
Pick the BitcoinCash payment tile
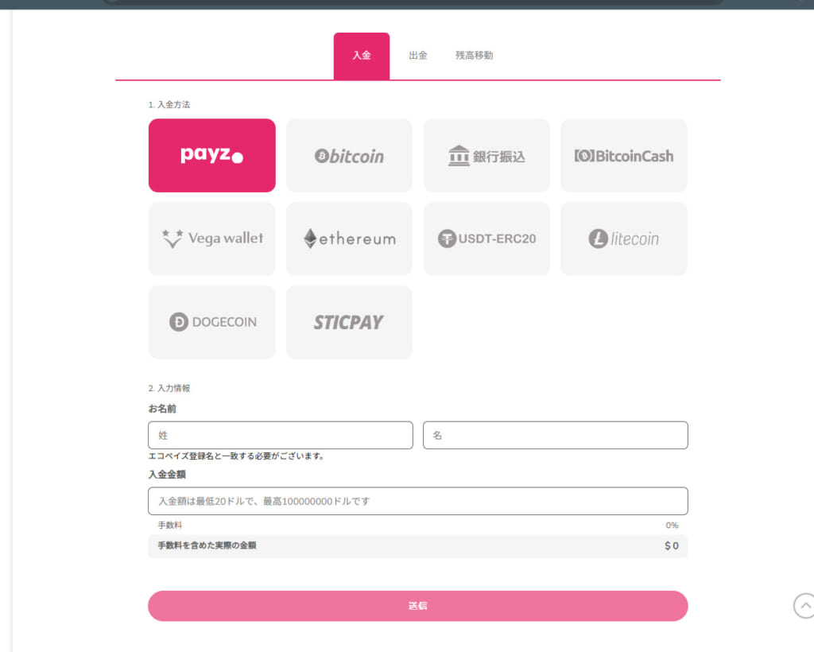click(x=624, y=155)
